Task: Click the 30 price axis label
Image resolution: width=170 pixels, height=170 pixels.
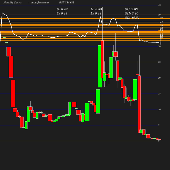Action: [x=159, y=46]
